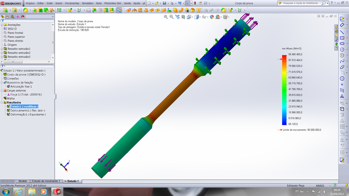Expand the Anotações tree node
The image size is (349, 196).
(x=2, y=25)
